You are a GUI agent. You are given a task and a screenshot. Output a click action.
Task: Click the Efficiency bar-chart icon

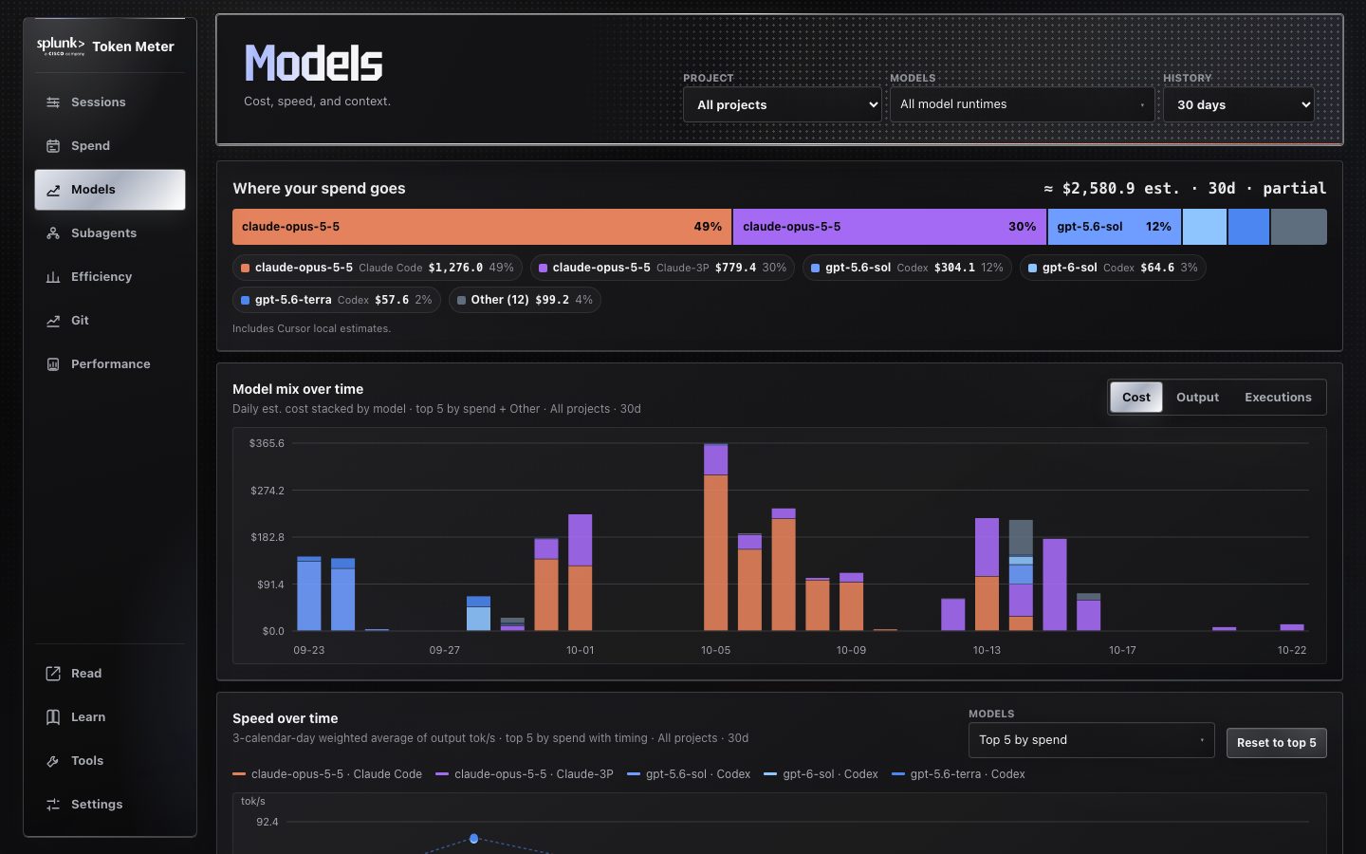click(53, 277)
